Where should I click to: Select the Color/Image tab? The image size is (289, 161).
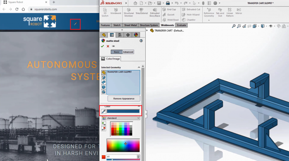point(111,59)
